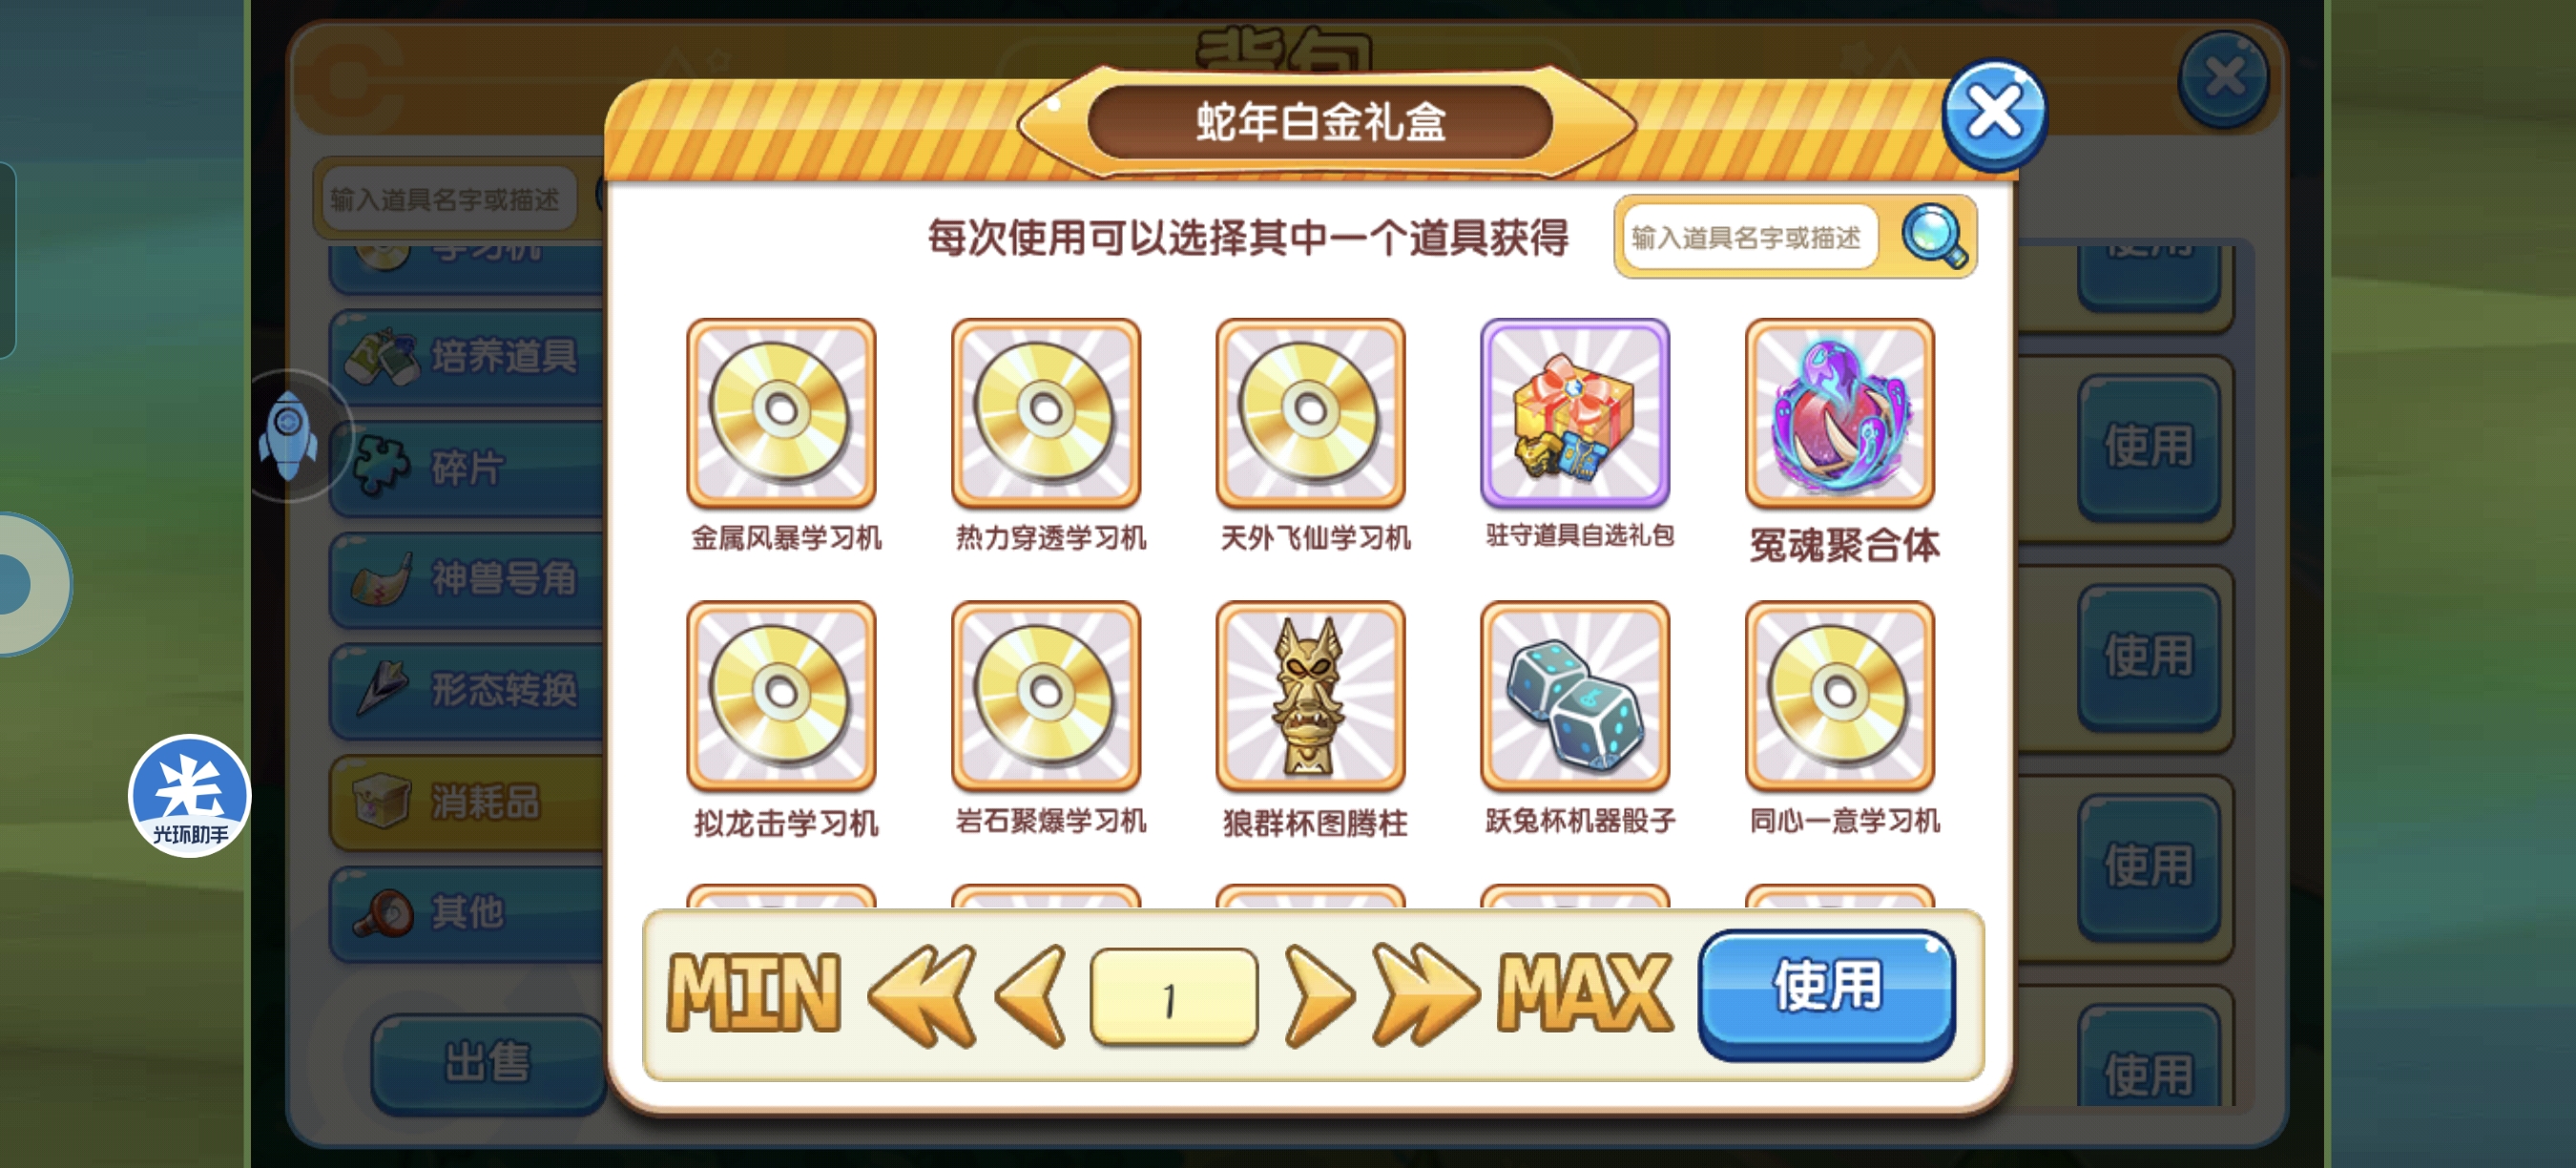
Task: Set quantity to MAX
Action: click(1584, 994)
